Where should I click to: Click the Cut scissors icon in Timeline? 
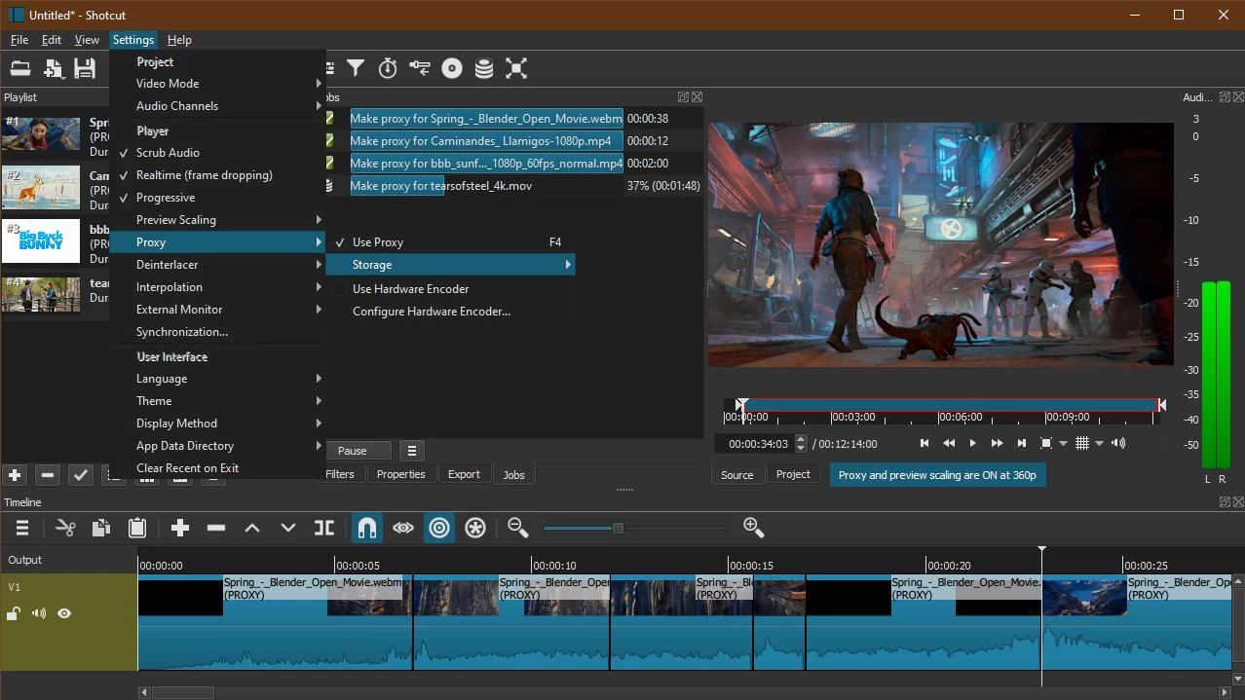pos(65,528)
